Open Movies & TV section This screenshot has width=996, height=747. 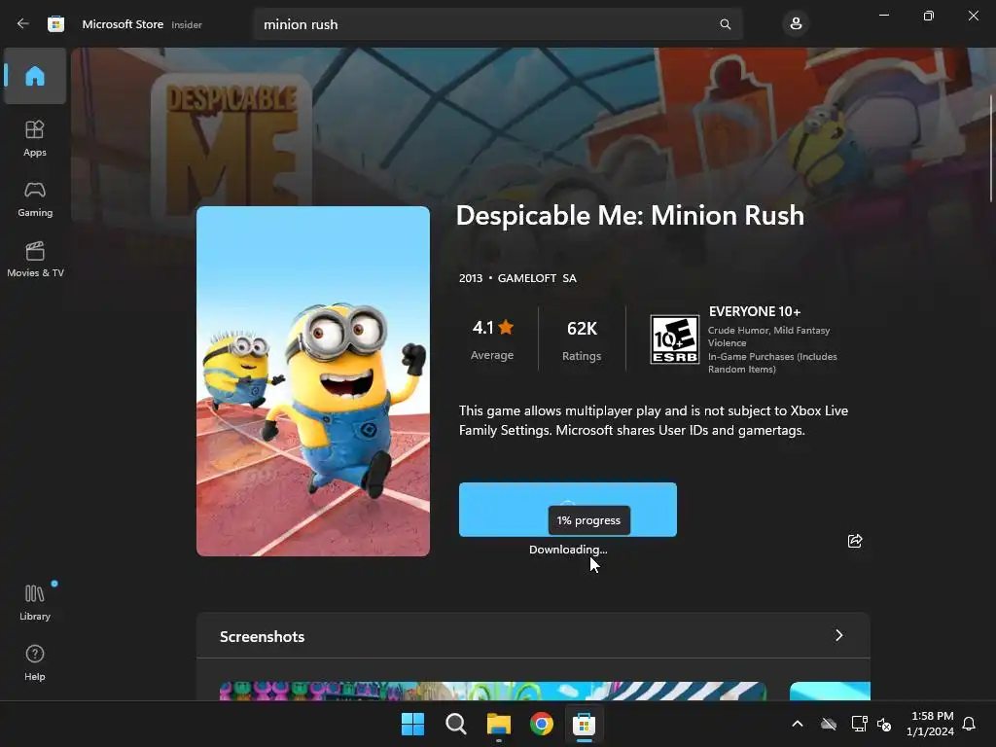tap(35, 259)
